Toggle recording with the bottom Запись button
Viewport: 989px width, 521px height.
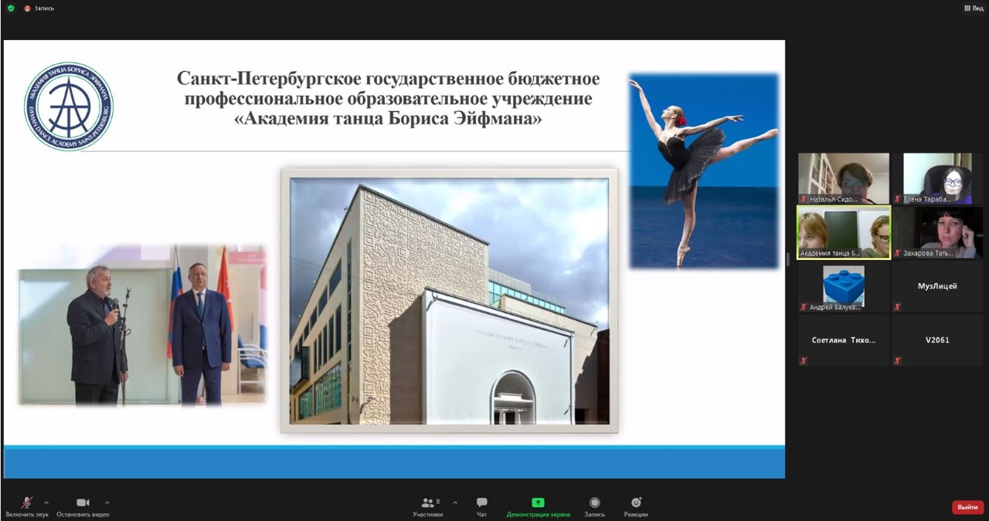(594, 503)
